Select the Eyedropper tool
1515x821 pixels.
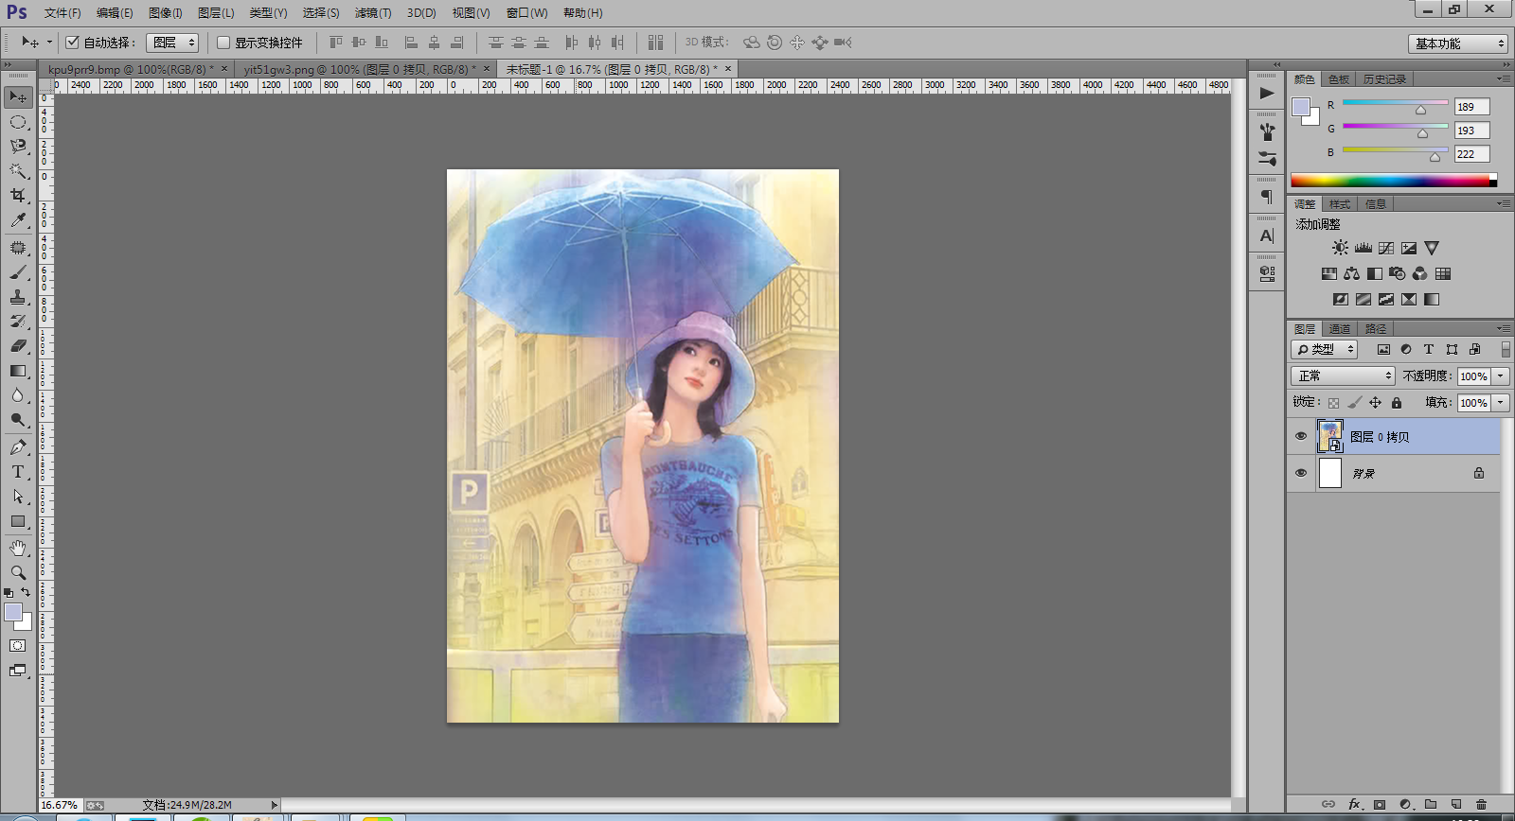[18, 220]
